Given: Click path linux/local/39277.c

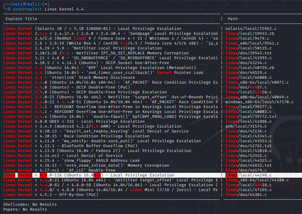Looking at the screenshot, I should click(249, 107).
